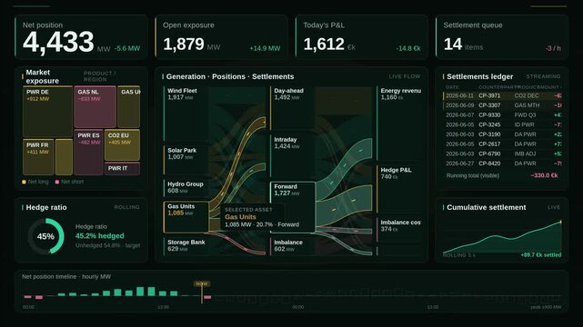Screen dimensions: 583x327
Task: Select the Forward position node
Action: click(293, 207)
